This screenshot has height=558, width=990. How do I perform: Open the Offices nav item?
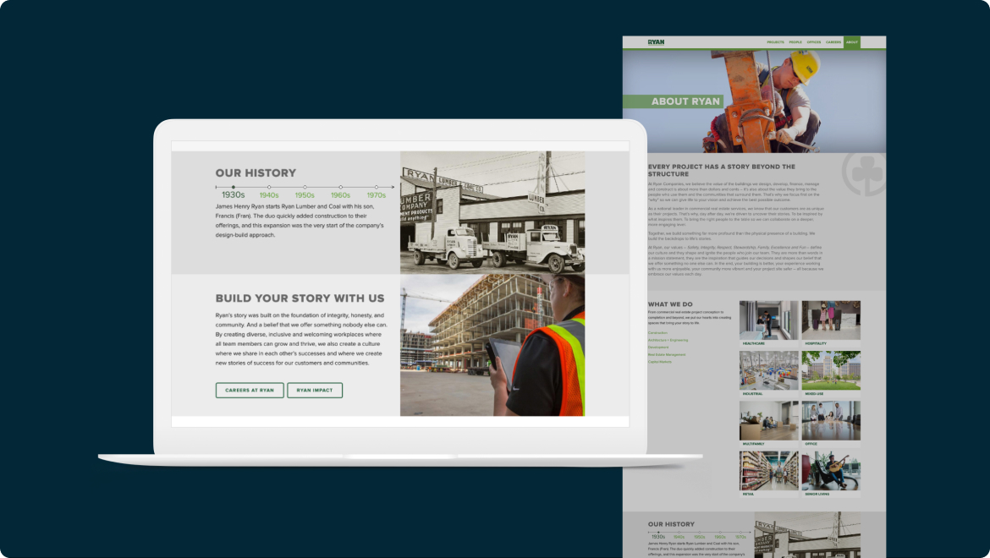pos(814,42)
